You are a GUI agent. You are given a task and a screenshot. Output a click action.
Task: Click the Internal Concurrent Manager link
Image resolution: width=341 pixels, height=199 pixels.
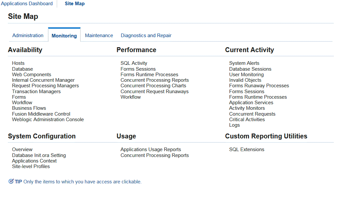tap(43, 80)
